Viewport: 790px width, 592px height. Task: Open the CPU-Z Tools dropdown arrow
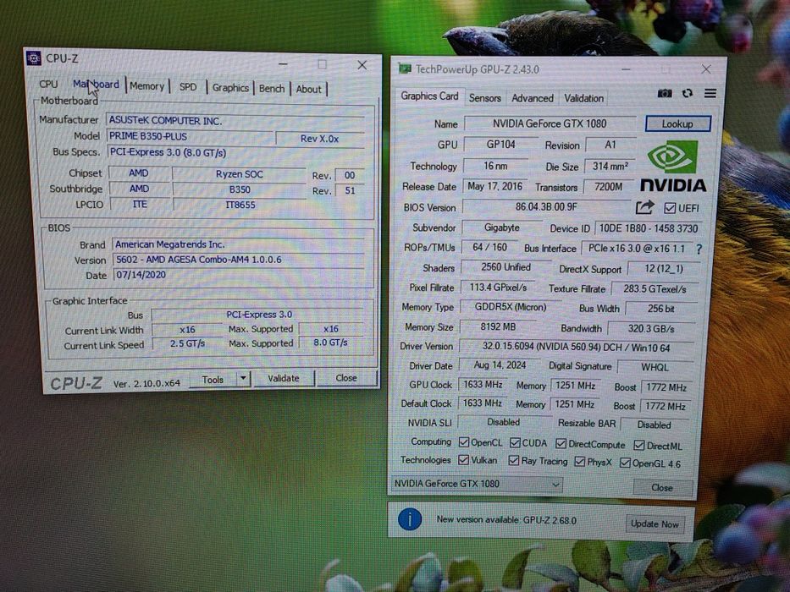pos(243,378)
